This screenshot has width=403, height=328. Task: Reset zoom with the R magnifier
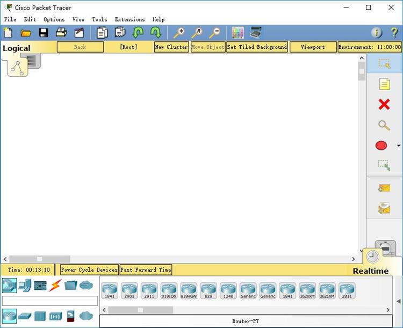click(x=197, y=33)
